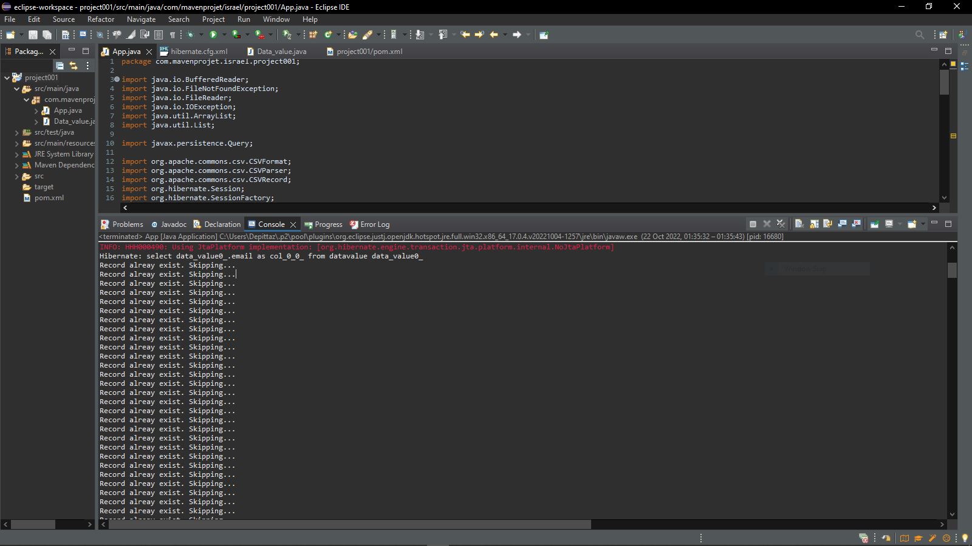The width and height of the screenshot is (972, 546).
Task: Toggle Scroll Lock in the Console
Action: pos(813,224)
